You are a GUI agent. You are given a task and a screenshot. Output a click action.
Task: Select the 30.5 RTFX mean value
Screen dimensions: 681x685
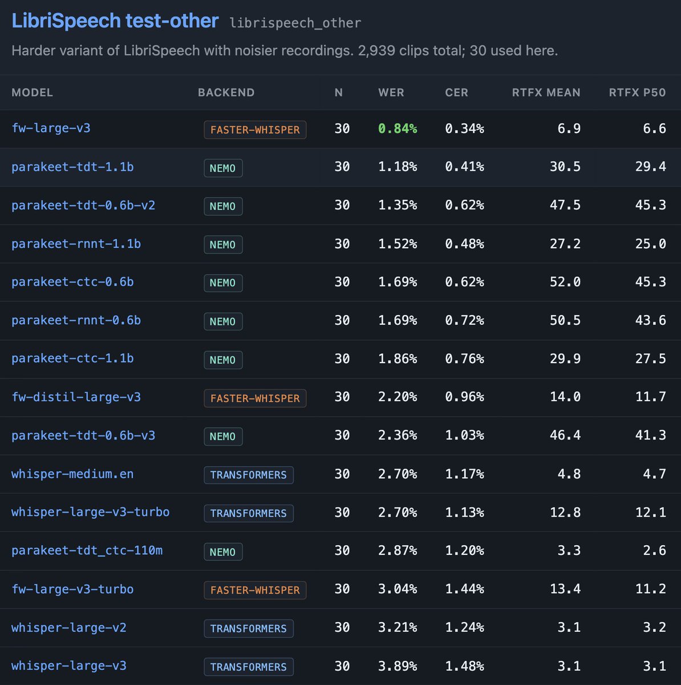[565, 167]
